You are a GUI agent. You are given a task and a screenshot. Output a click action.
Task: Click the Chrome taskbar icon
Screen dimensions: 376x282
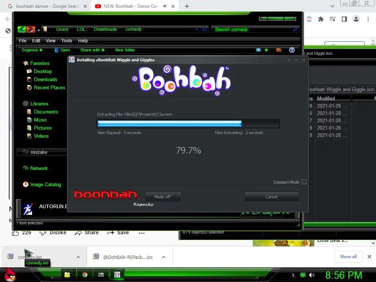(x=85, y=275)
